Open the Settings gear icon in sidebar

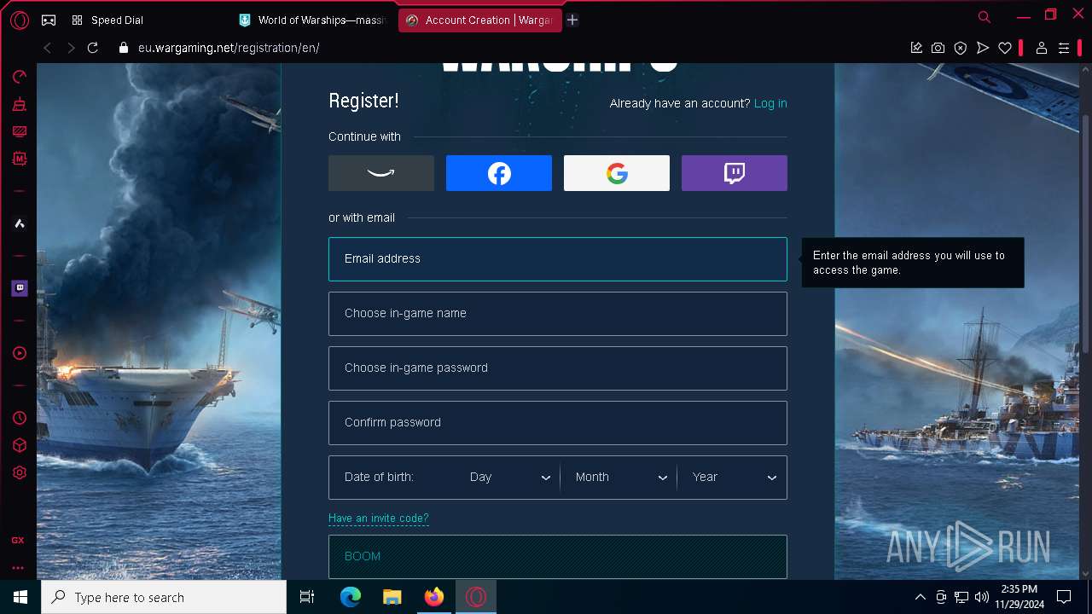click(x=19, y=472)
